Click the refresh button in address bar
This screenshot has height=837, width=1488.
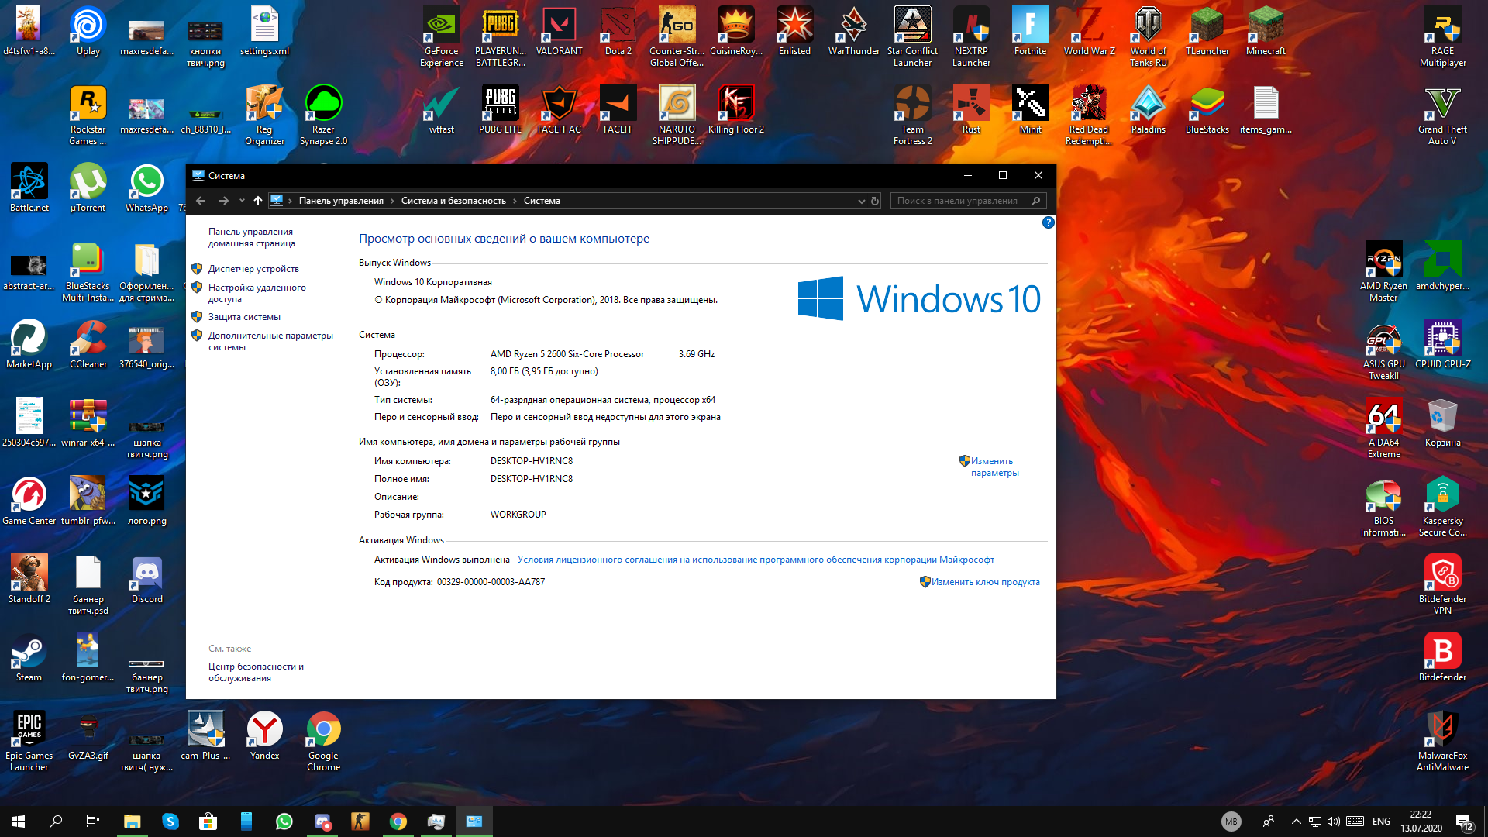(875, 201)
